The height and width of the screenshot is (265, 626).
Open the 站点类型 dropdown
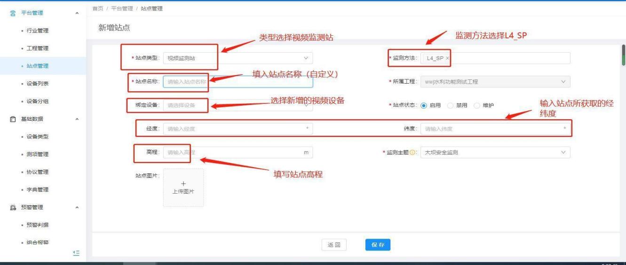238,58
